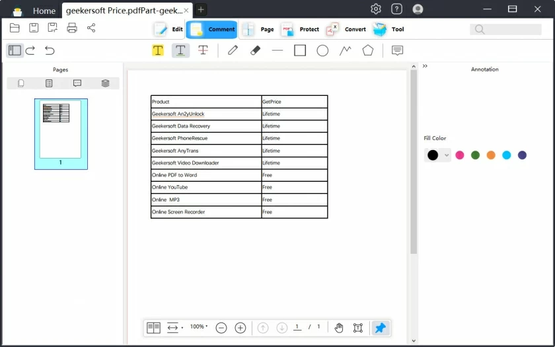Toggle the two-page reading view
The height and width of the screenshot is (347, 555).
pyautogui.click(x=153, y=328)
